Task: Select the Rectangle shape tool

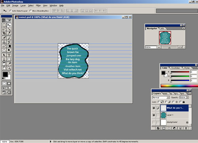Action: pos(9,59)
